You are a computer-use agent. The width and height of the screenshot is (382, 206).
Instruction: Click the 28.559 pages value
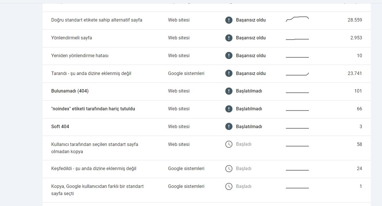355,20
